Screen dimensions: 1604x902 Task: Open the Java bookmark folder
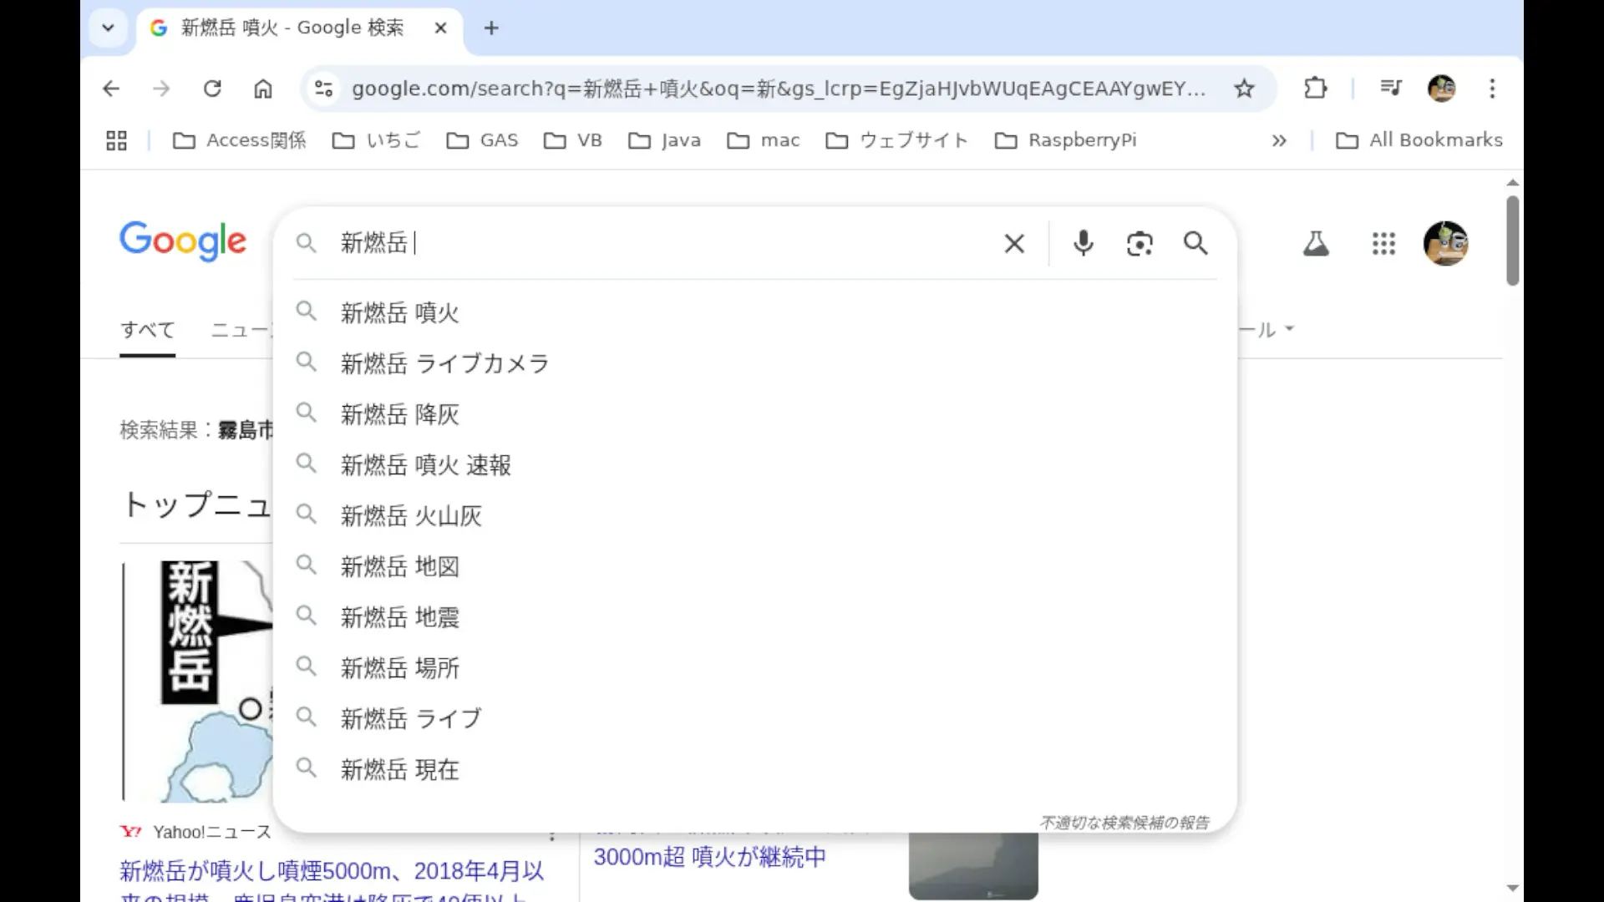[664, 140]
